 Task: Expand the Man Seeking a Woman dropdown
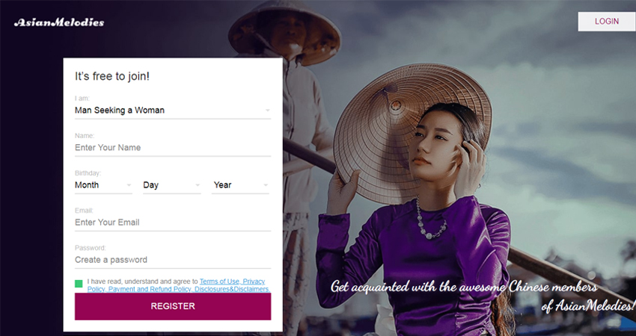pos(173,110)
